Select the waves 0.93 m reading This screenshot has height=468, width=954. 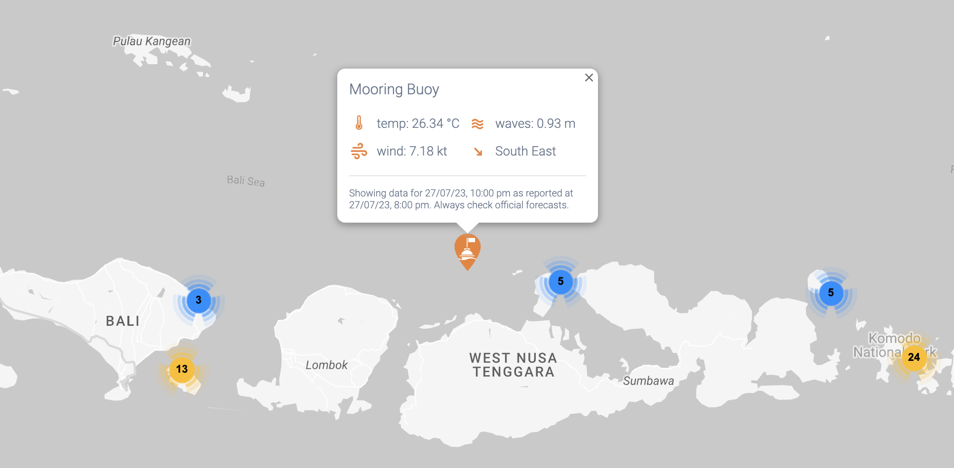point(535,123)
